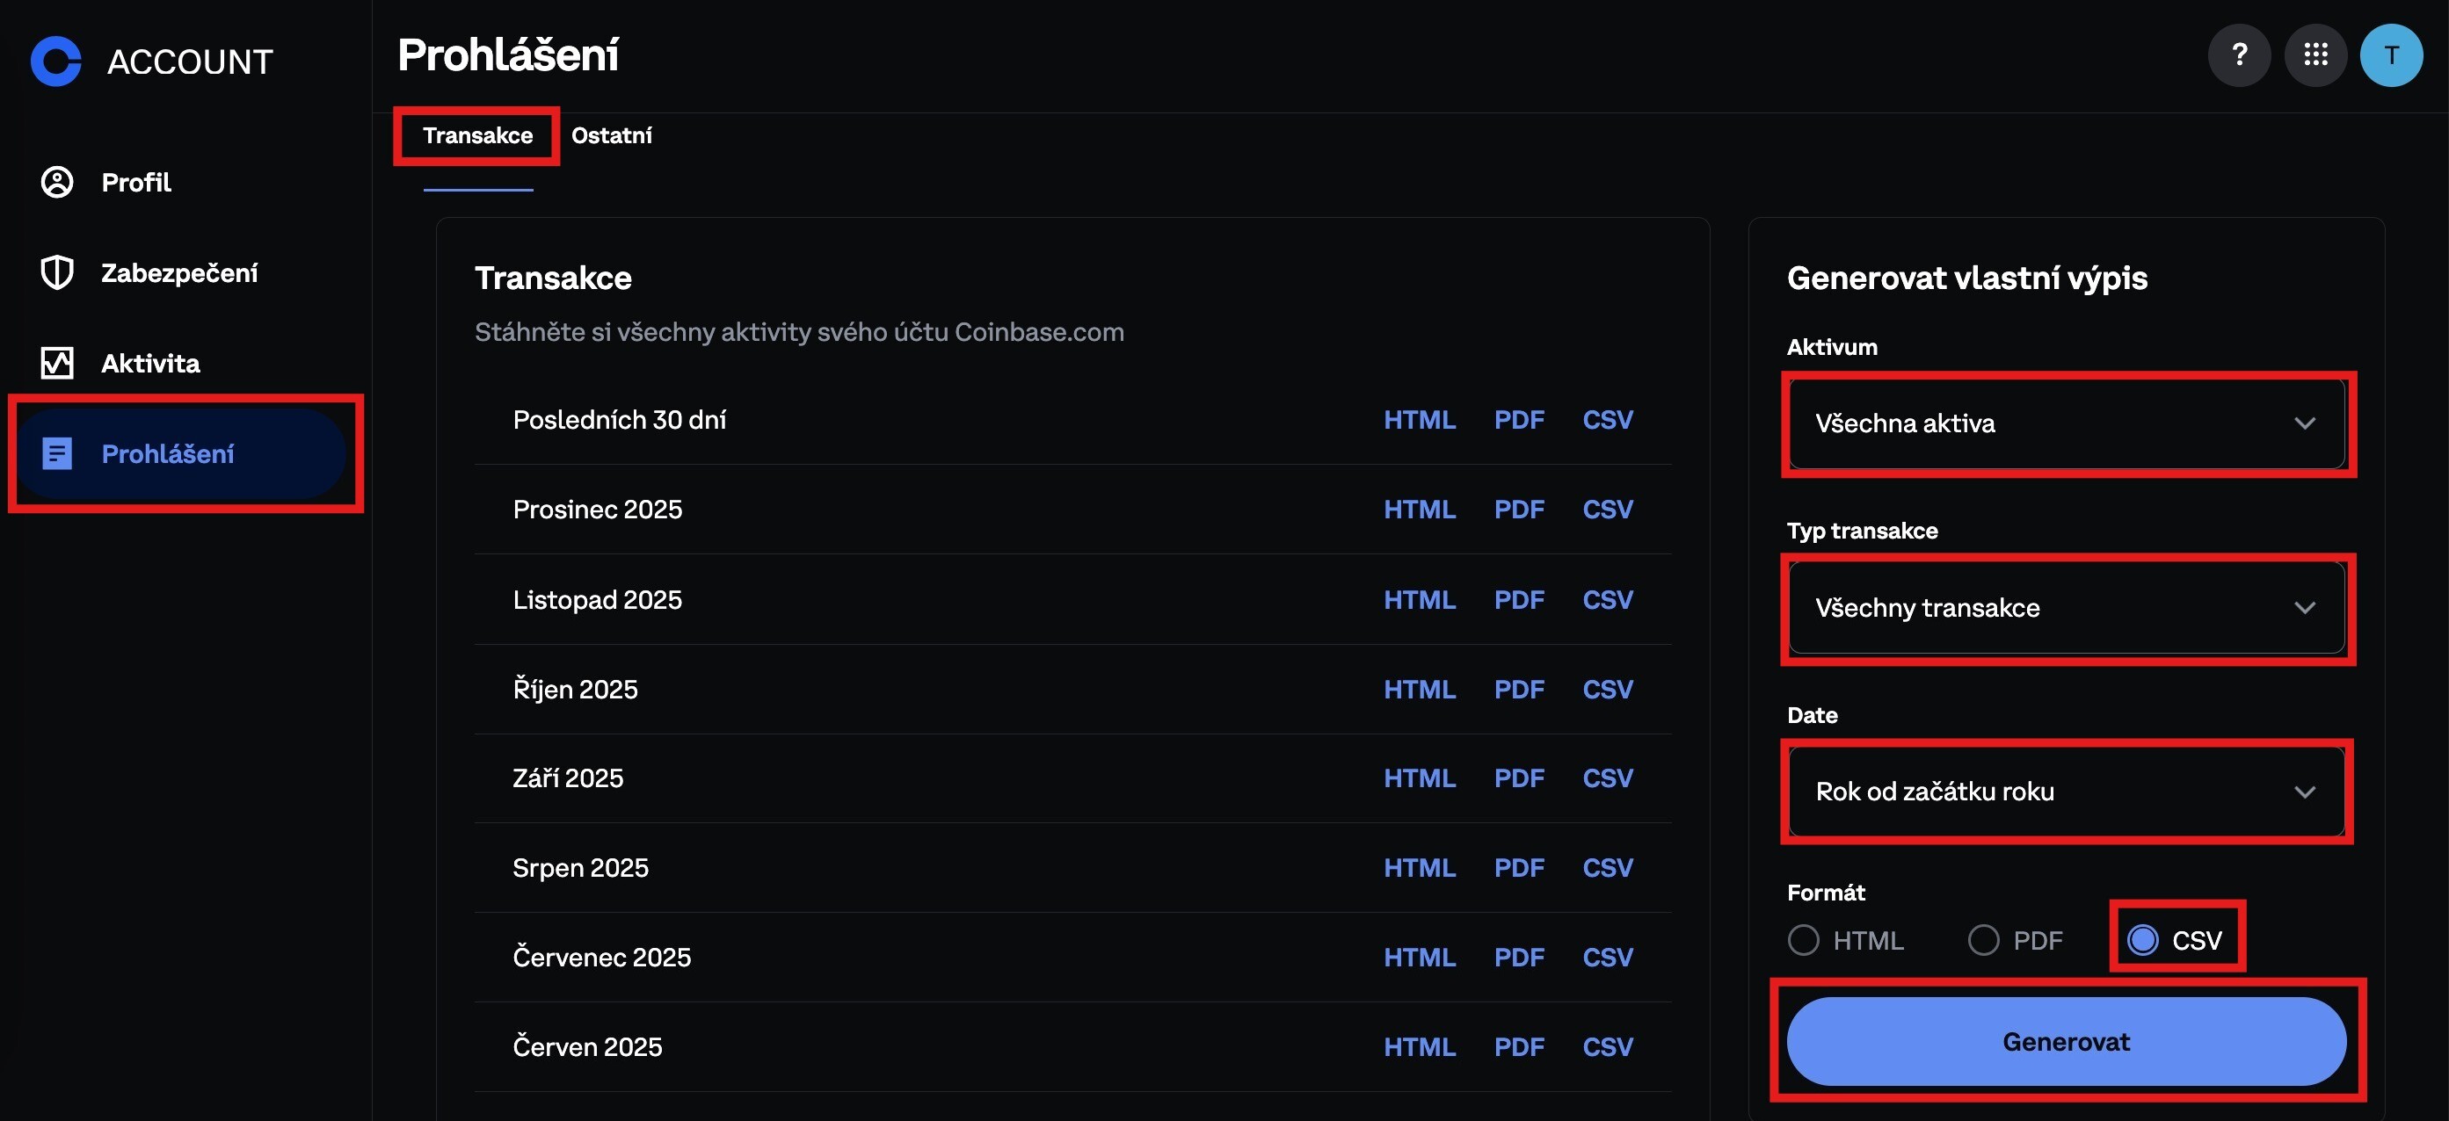The height and width of the screenshot is (1121, 2449).
Task: Open Zabezpečení via the shield icon
Action: coord(57,272)
